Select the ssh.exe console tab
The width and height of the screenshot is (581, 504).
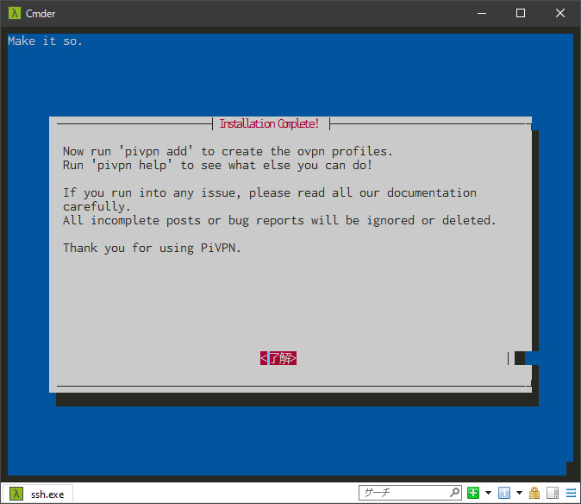coord(37,494)
